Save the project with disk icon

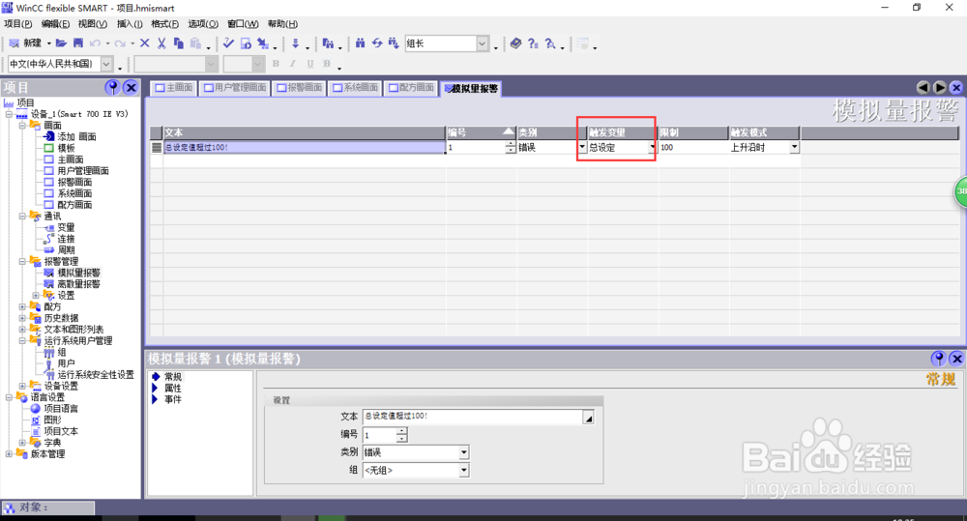coord(77,43)
